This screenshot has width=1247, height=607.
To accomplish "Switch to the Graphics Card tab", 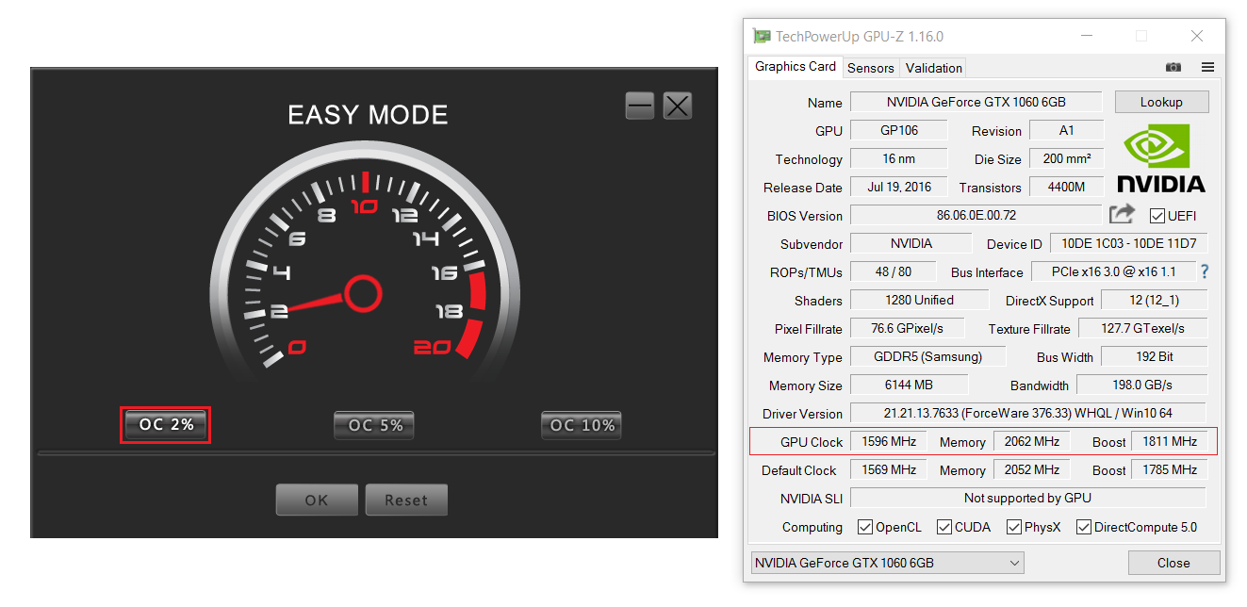I will pos(796,67).
